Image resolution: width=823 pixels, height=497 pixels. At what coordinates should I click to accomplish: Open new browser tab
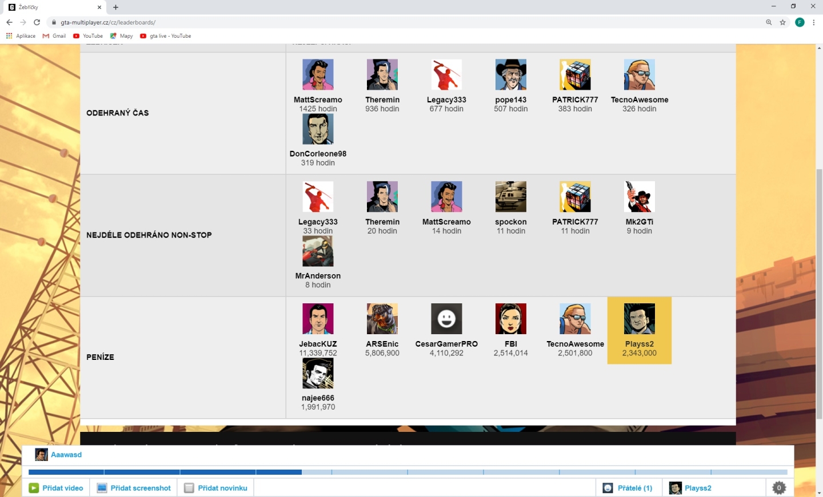coord(115,7)
